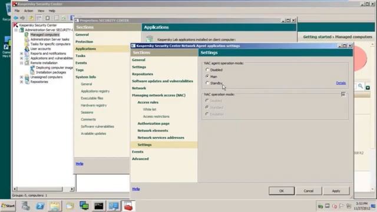Toggle the console tree pane toolbar icon
Viewport: 377px width, 212px height.
pos(39,18)
